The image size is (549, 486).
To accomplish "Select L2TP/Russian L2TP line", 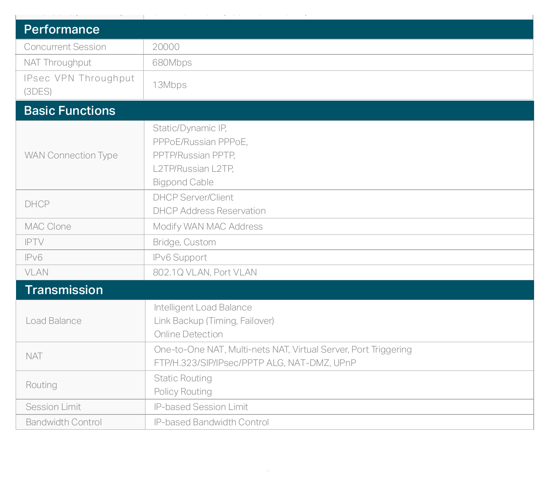I will tap(193, 169).
